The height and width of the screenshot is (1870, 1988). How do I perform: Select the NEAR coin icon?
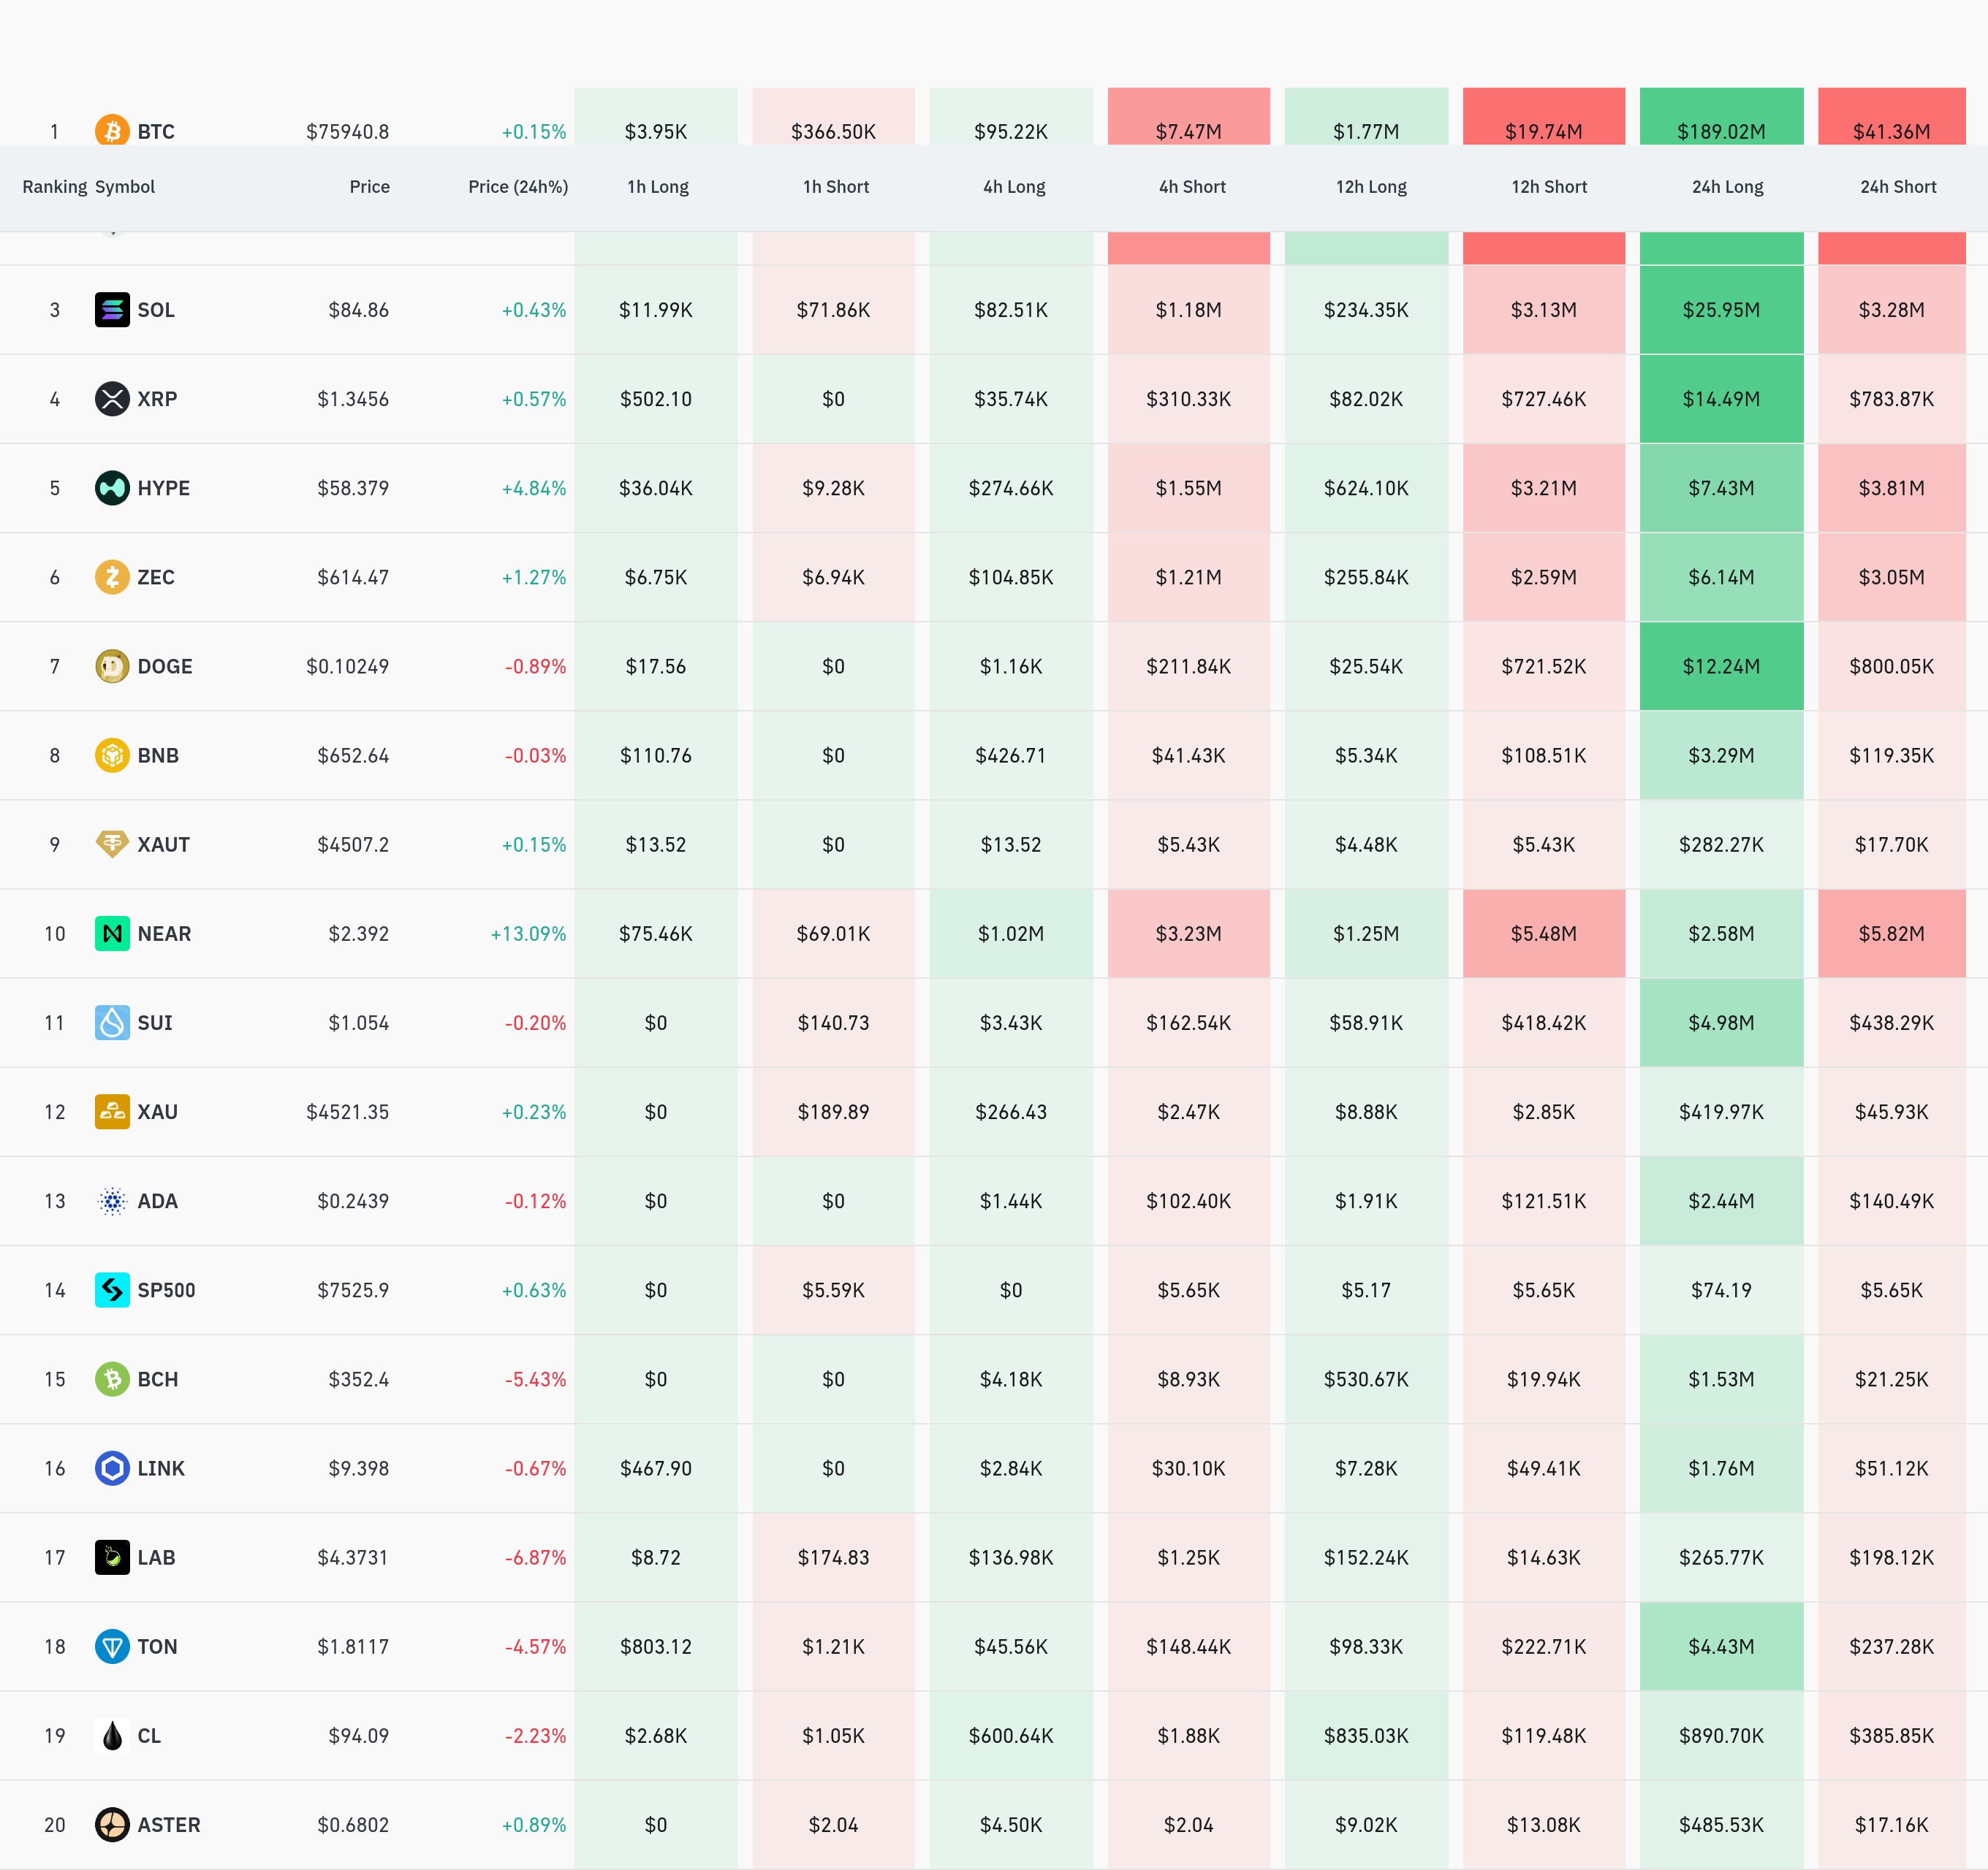[112, 934]
